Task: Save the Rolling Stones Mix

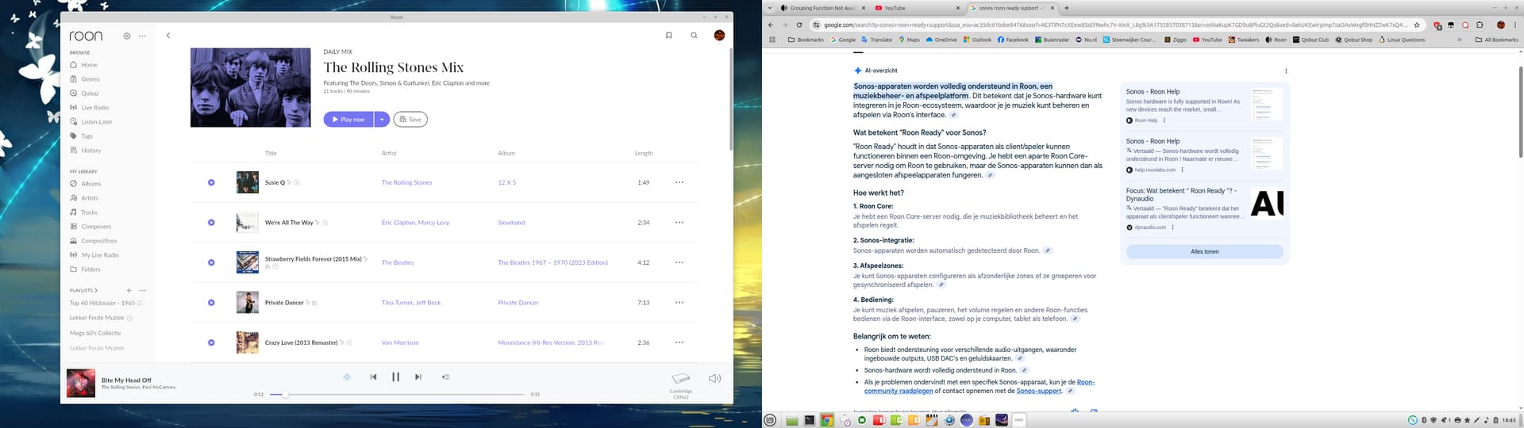Action: click(x=410, y=120)
